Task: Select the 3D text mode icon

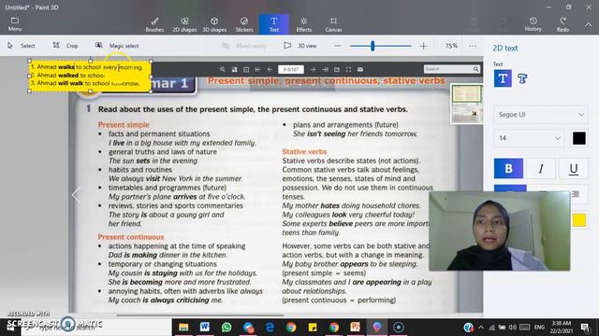Action: (x=522, y=78)
